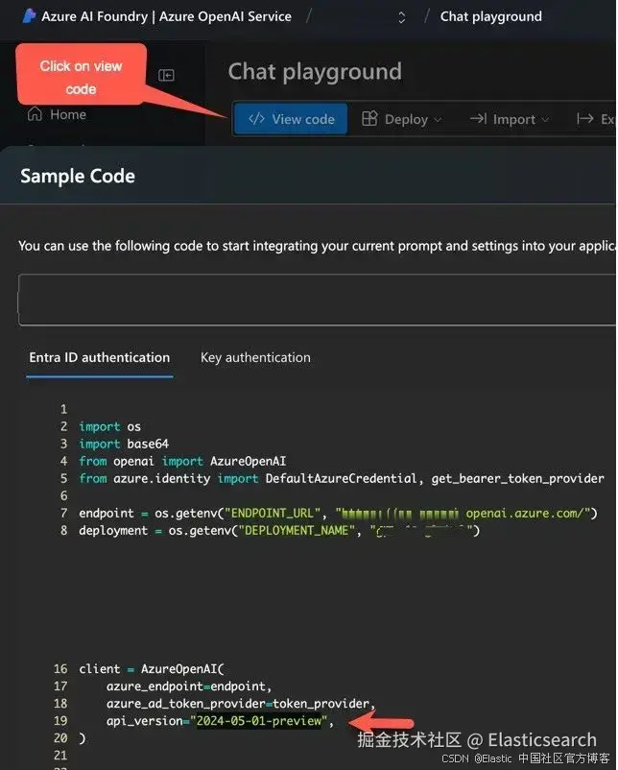Select the Entra ID authentication tab
Screen dimensions: 618x770
click(x=100, y=357)
